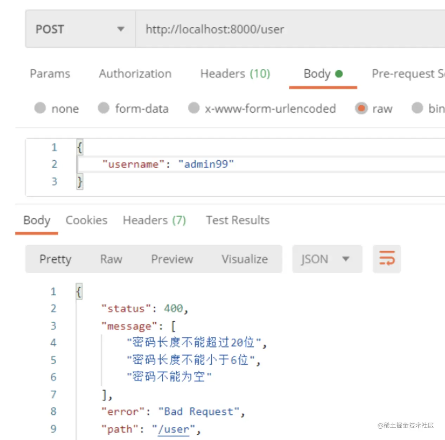
Task: Switch response view to Raw
Action: 111,259
